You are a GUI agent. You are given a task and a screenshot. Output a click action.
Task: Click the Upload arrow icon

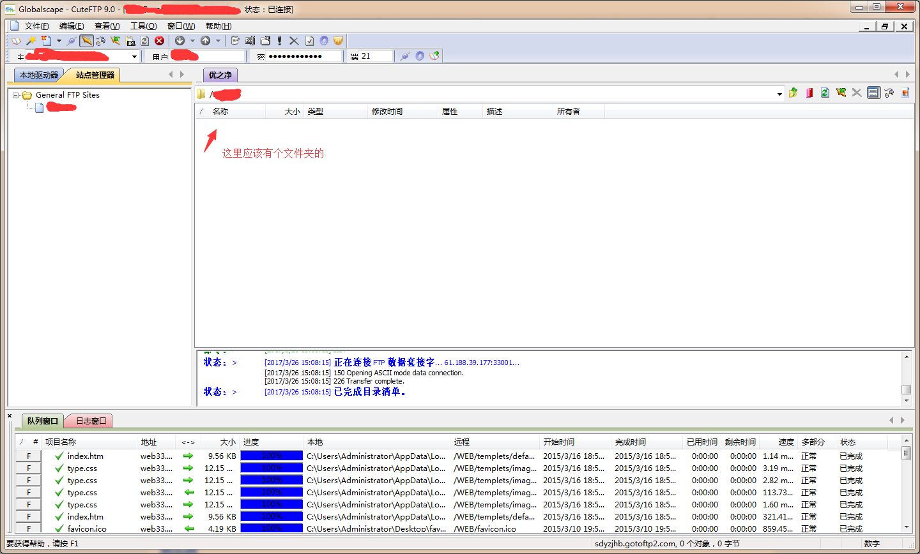(x=205, y=41)
